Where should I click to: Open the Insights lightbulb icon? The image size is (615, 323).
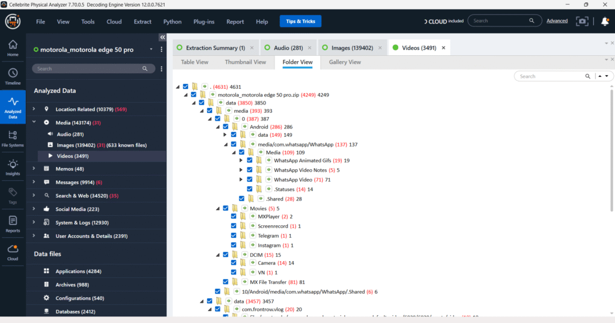[x=13, y=168]
